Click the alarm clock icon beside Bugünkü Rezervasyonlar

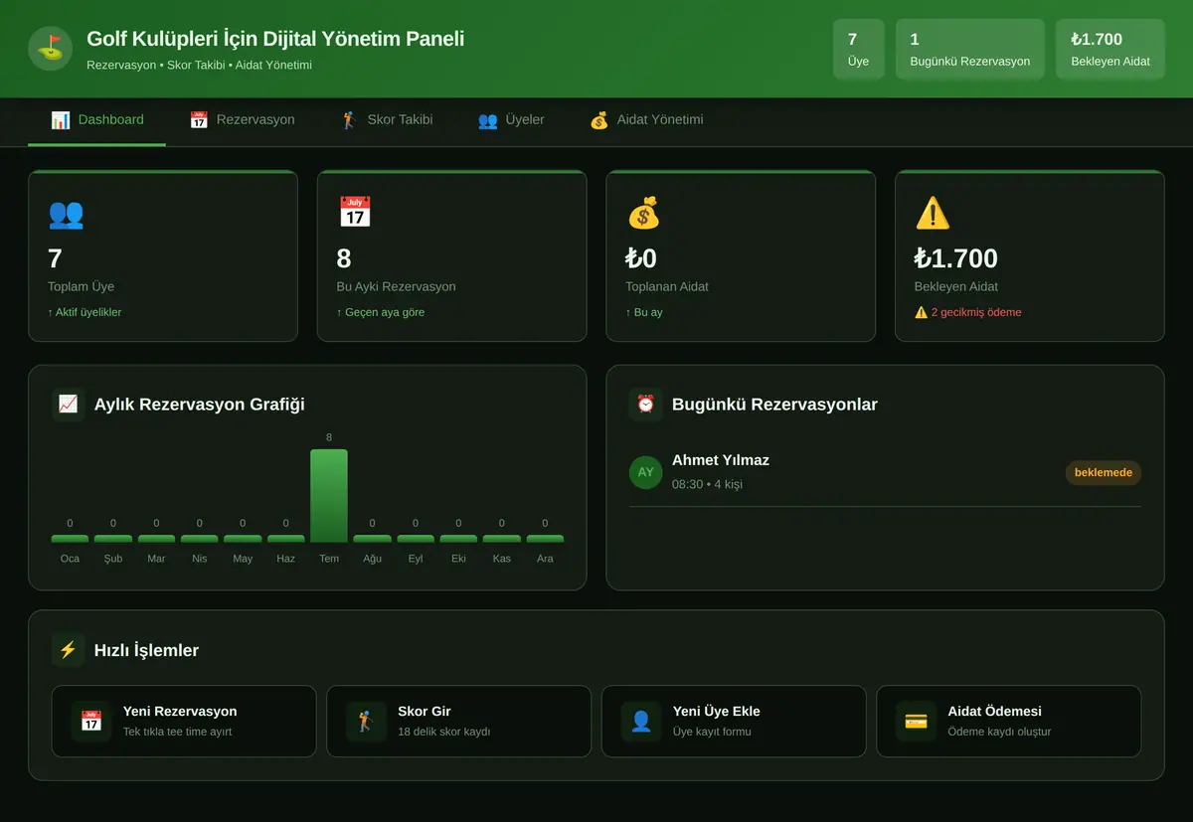coord(646,405)
